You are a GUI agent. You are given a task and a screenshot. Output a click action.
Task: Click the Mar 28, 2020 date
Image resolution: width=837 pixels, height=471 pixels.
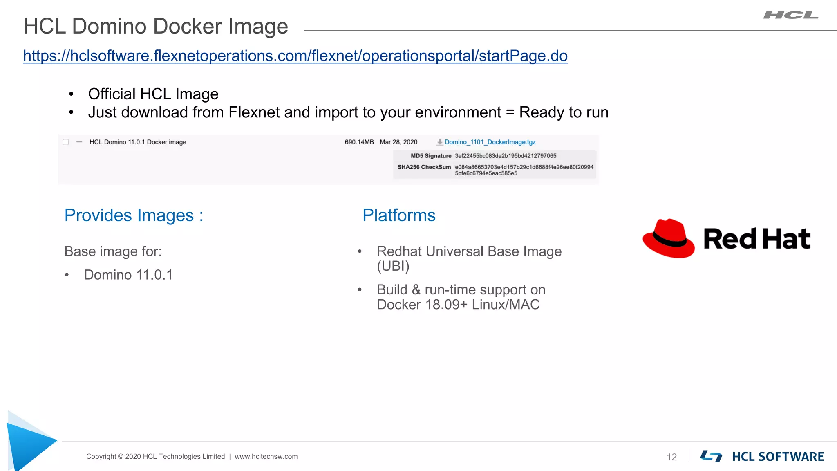point(398,142)
